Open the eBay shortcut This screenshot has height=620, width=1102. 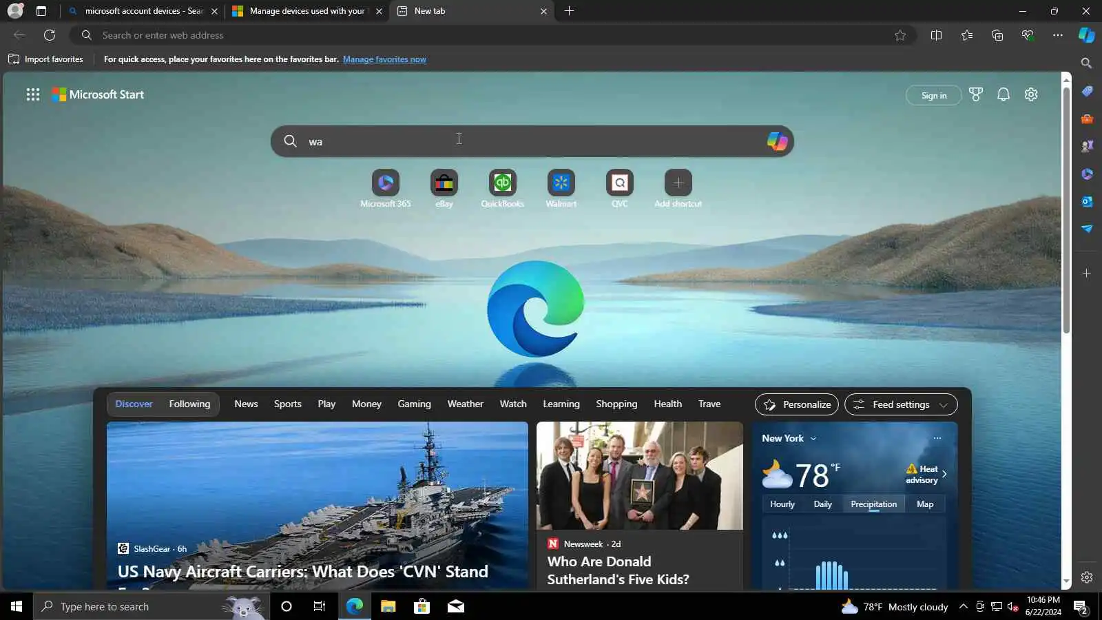(x=444, y=188)
